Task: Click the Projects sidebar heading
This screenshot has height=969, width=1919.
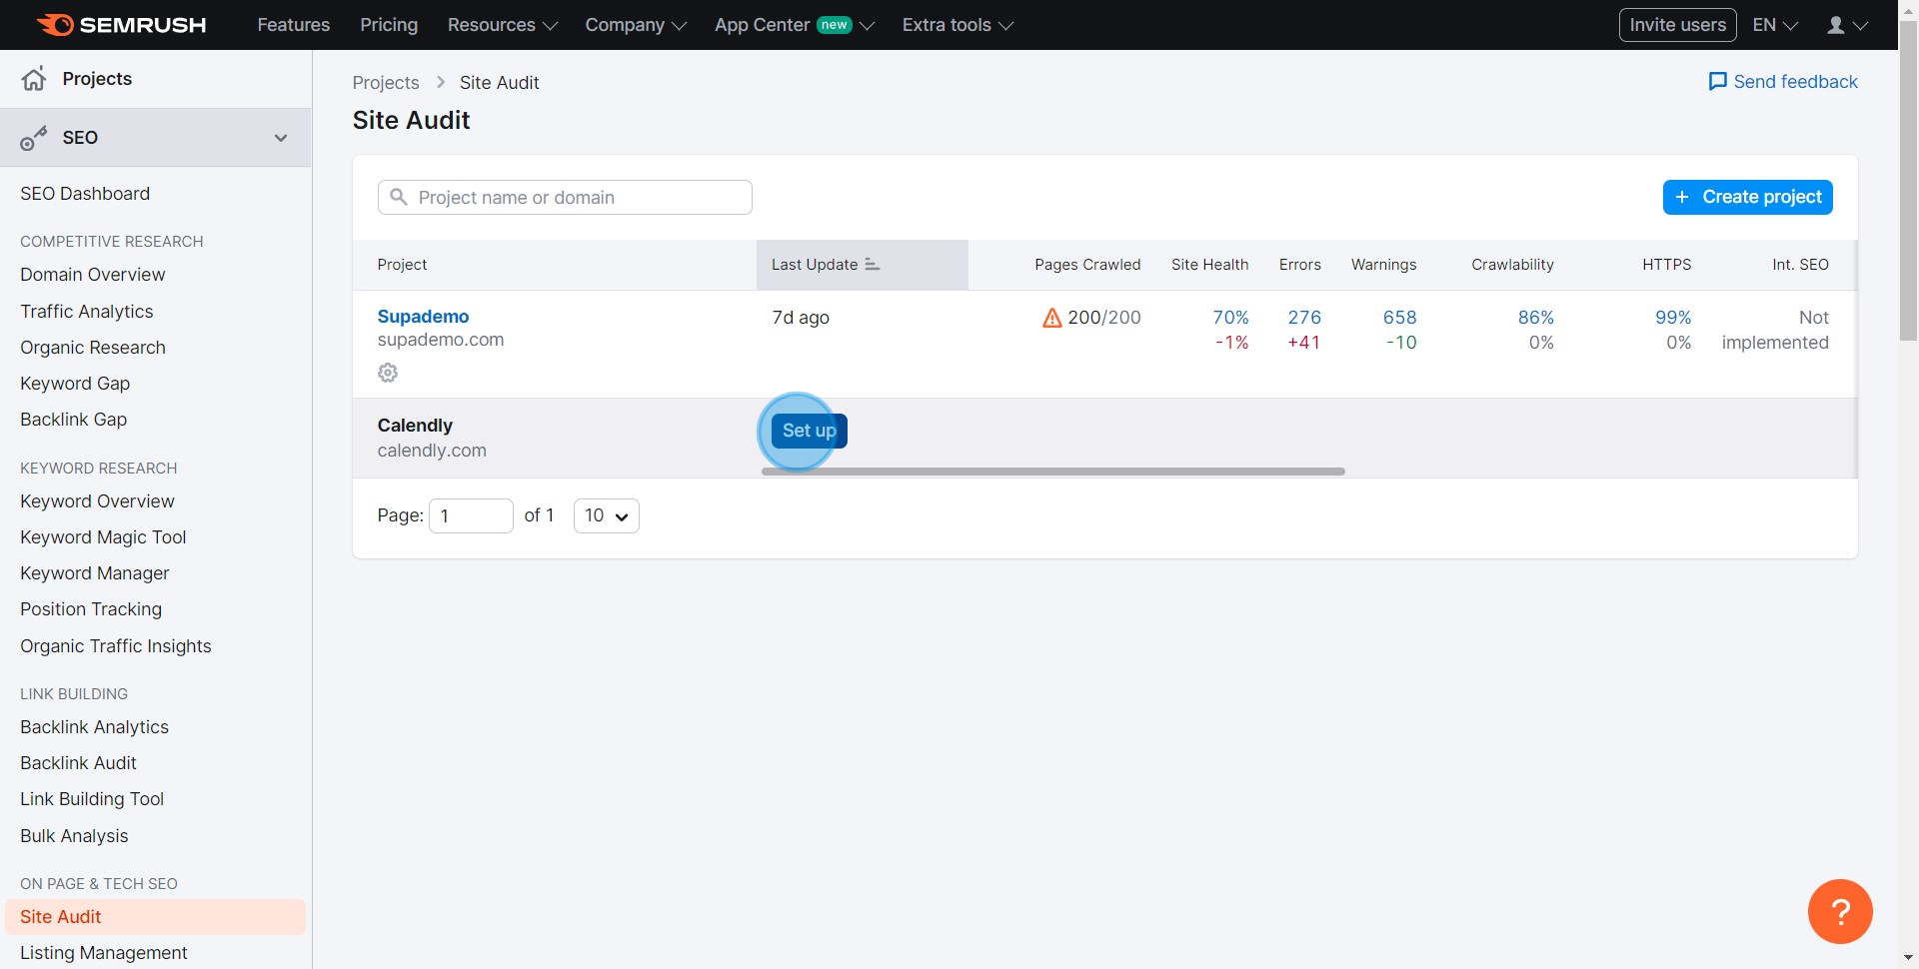Action: tap(97, 79)
